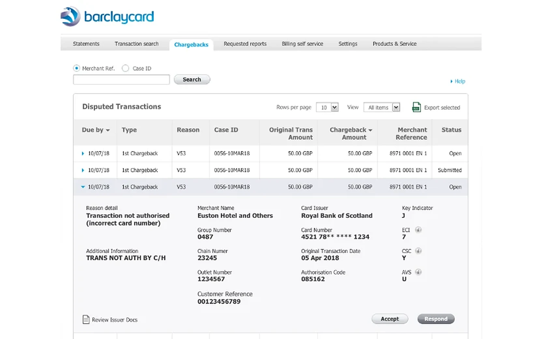Click the card number '4521 78** **** 1234'
The width and height of the screenshot is (542, 339).
pyautogui.click(x=335, y=237)
